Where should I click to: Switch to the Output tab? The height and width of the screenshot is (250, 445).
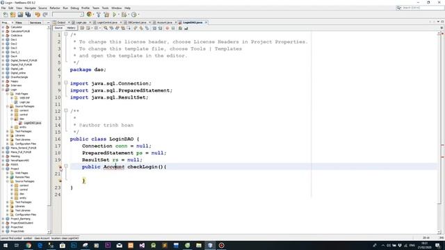[61, 22]
